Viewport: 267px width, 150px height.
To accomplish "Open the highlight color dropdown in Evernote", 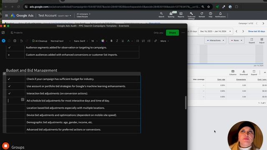I will click(107, 41).
